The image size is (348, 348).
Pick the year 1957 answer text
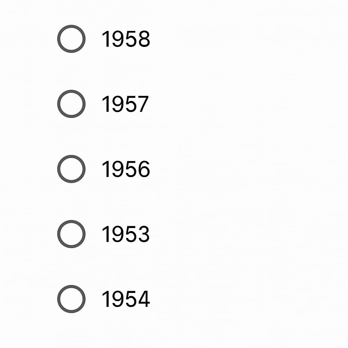coord(125,104)
